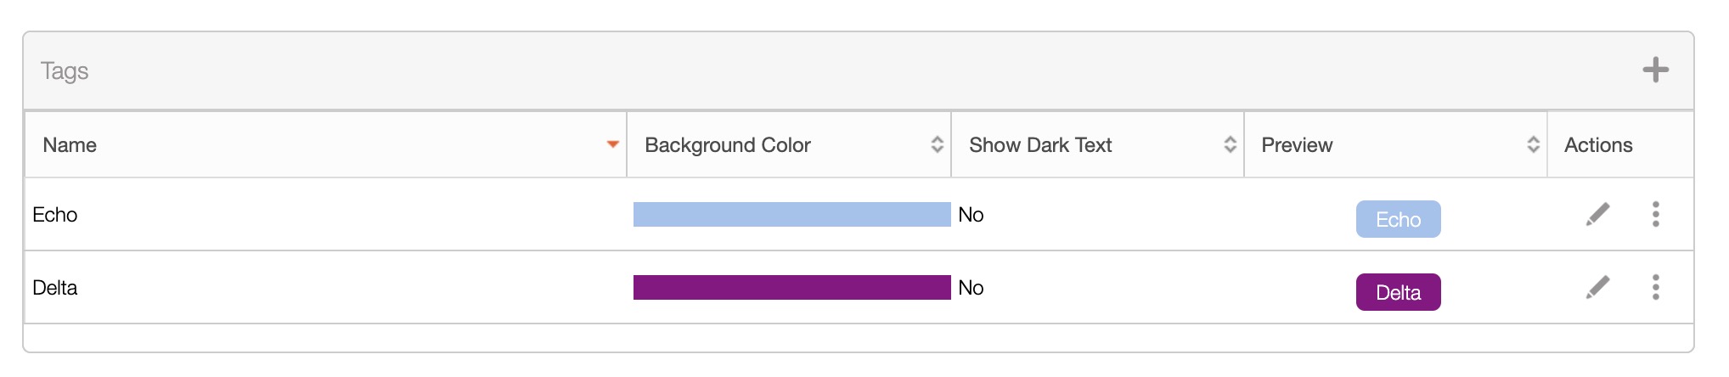
Task: Click the Preview column header
Action: (x=1297, y=145)
